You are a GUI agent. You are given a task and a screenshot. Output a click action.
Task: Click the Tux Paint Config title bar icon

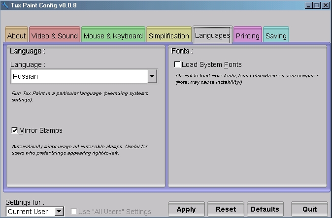point(5,5)
